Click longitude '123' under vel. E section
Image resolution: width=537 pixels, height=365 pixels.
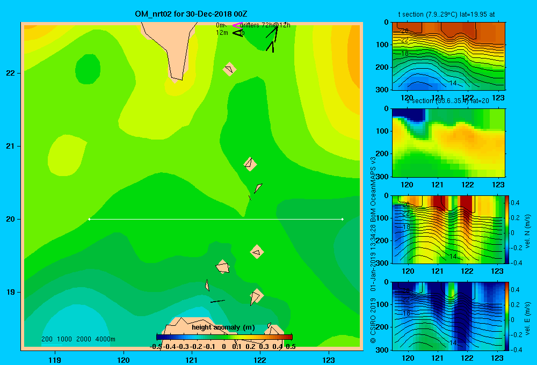coord(497,358)
